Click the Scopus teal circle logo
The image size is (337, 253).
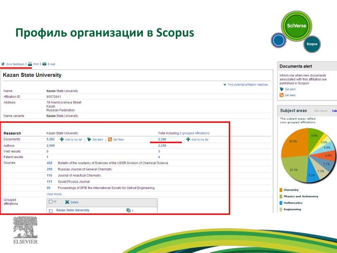(x=312, y=44)
